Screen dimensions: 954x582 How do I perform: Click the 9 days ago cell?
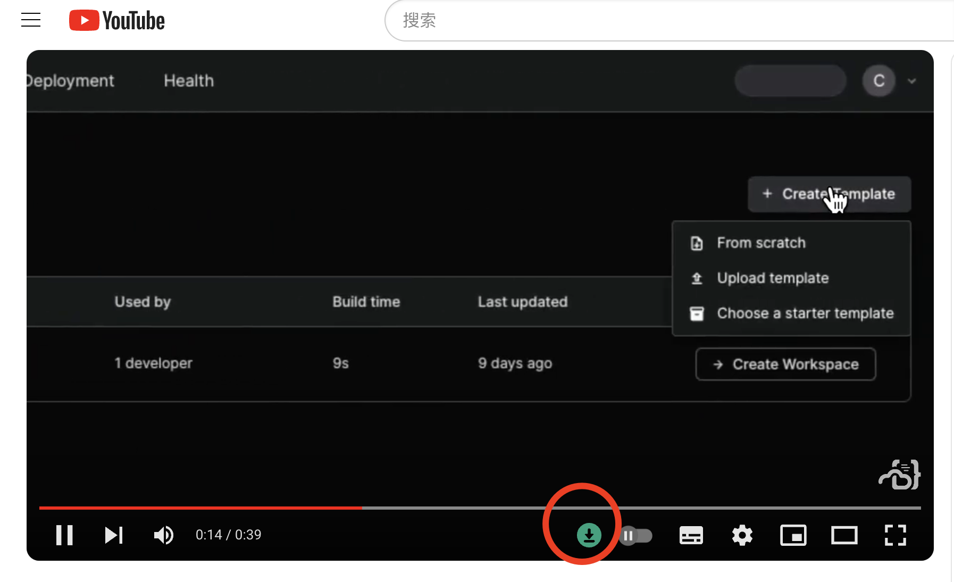point(515,363)
